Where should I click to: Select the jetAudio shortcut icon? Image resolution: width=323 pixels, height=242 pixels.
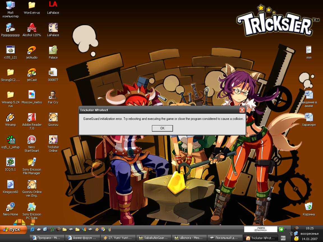(x=32, y=52)
